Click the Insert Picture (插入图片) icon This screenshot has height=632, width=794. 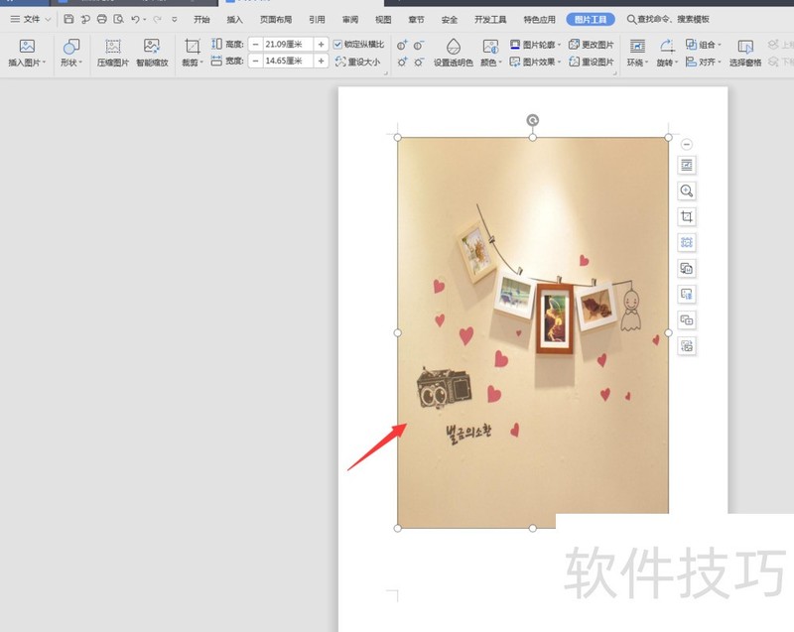(27, 47)
